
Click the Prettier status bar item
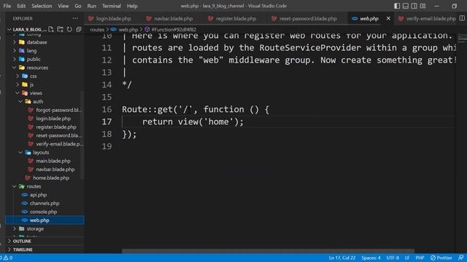tap(441, 258)
